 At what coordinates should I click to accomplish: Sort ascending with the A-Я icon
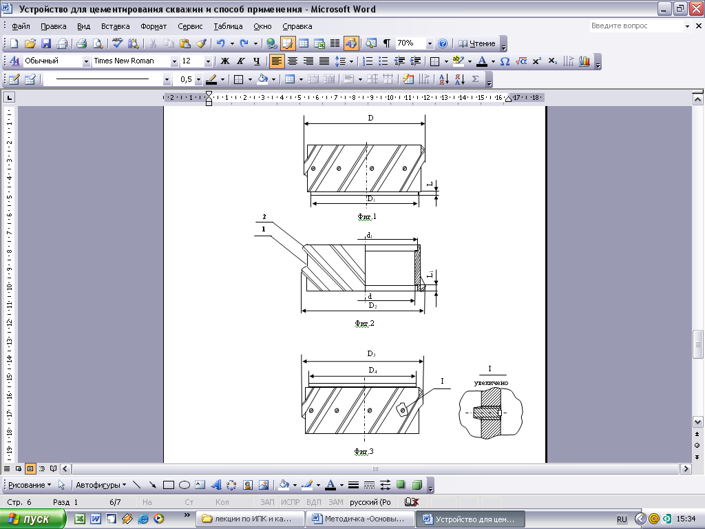point(443,79)
